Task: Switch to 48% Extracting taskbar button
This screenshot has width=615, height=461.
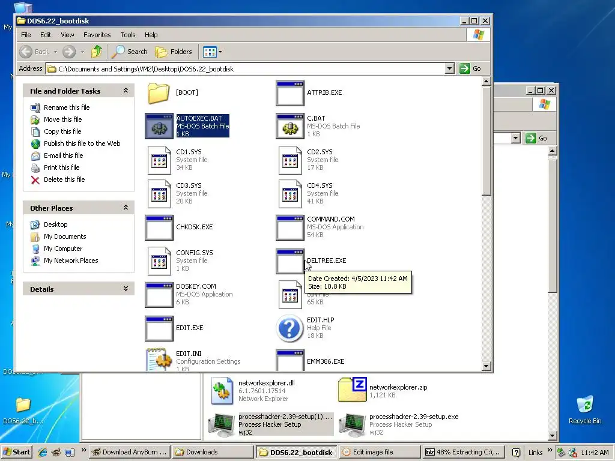Action: [463, 452]
